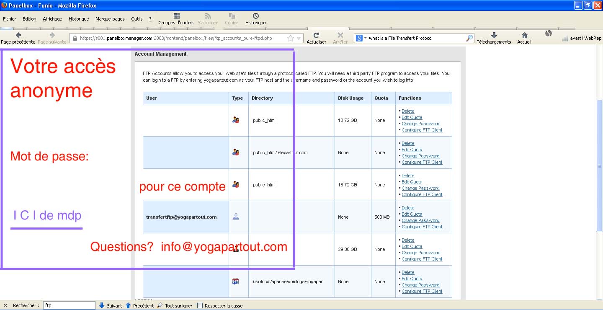Click Delete link for public_html/telepartout.com account

[x=408, y=143]
